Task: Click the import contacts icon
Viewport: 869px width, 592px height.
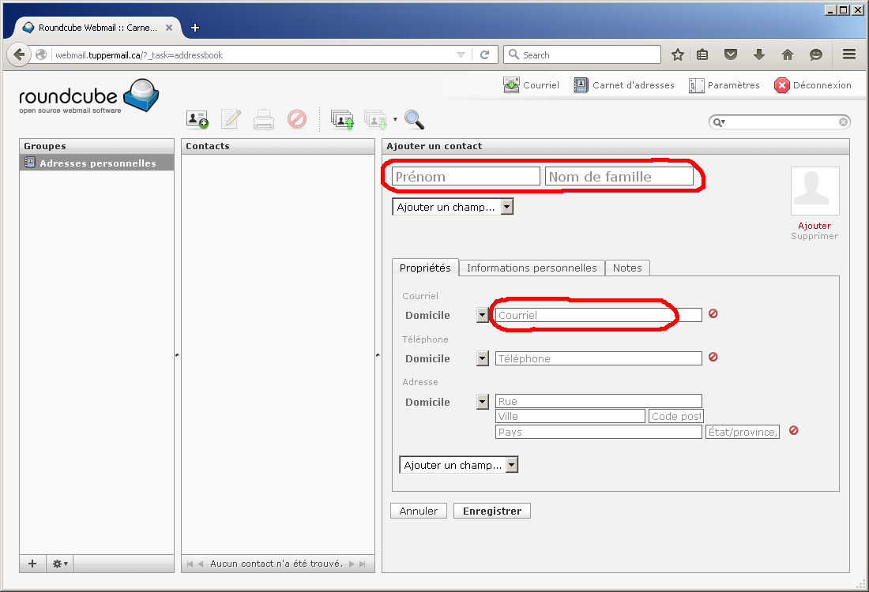Action: tap(342, 119)
